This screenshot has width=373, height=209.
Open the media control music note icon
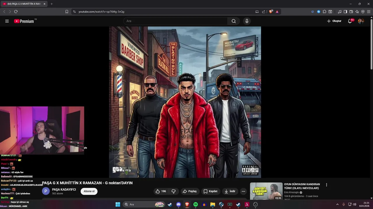(339, 12)
